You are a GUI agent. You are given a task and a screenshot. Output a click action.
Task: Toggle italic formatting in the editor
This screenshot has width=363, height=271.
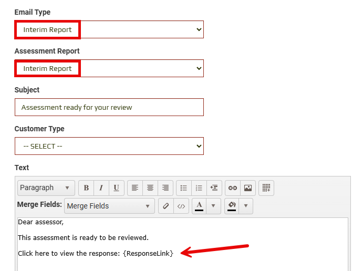[x=101, y=188]
